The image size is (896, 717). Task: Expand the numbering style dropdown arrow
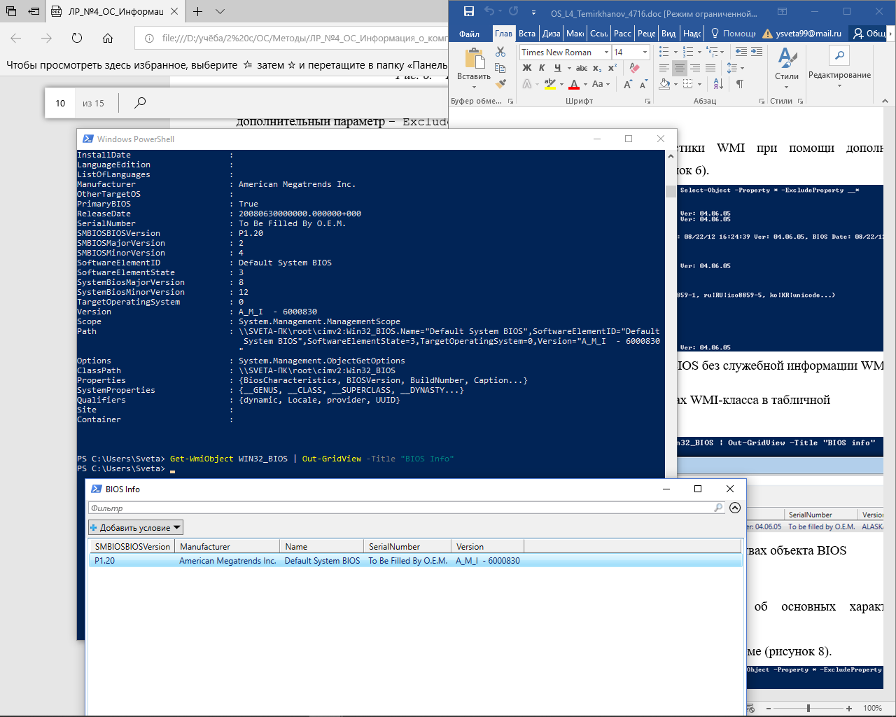pyautogui.click(x=699, y=53)
